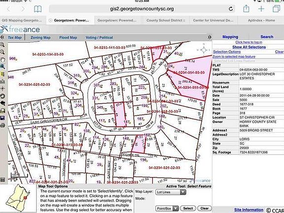Screen dimensions: 284x213
Task: Select the zoom out magnifier tool
Action: tap(2, 52)
